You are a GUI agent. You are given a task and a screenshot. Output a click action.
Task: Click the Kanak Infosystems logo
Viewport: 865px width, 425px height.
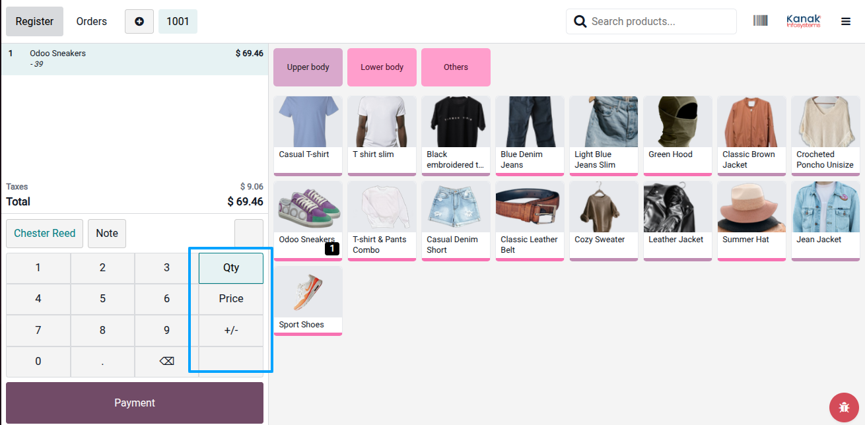804,21
